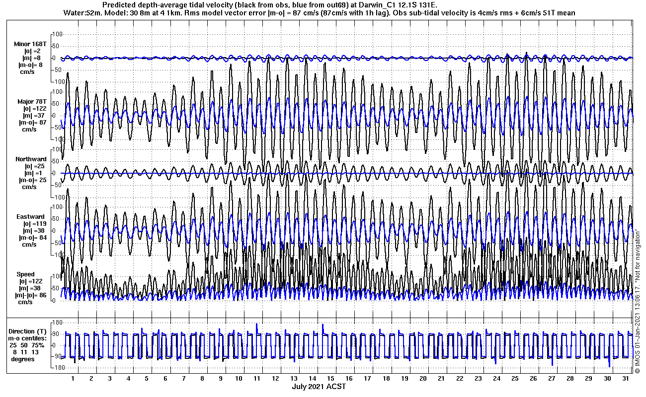The width and height of the screenshot is (646, 397).
Task: Click the 'degrees' unit label
Action: coord(23,359)
